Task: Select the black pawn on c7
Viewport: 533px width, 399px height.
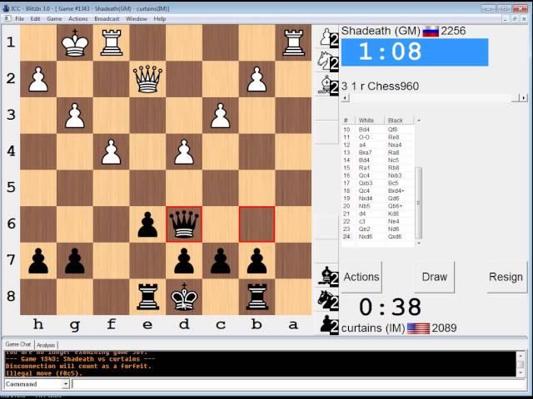Action: 221,260
